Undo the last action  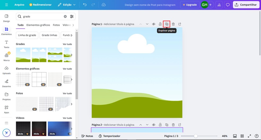85,5
